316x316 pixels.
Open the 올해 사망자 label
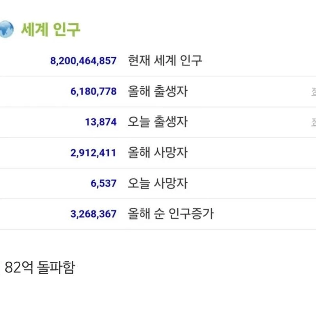coord(158,153)
